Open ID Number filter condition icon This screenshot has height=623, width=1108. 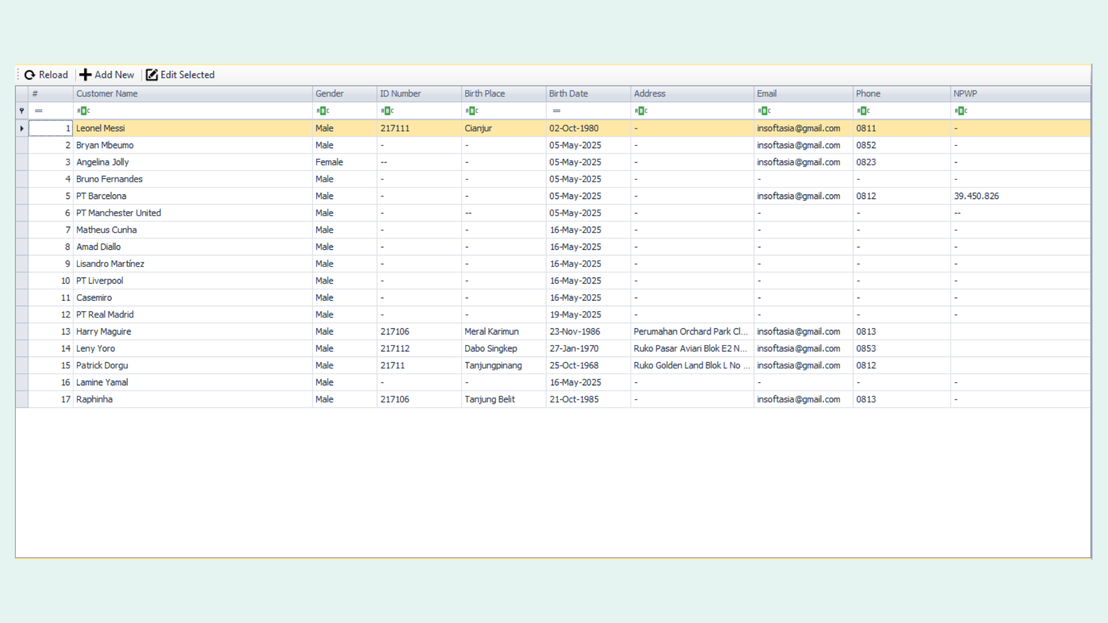pyautogui.click(x=387, y=111)
